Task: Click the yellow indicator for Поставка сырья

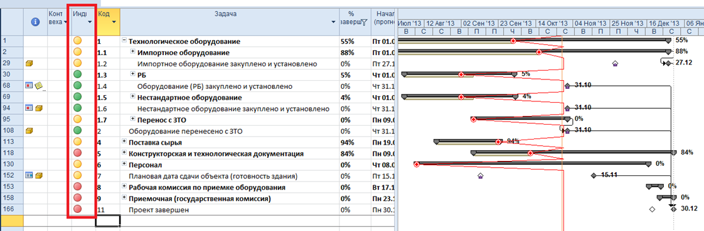Action: [x=77, y=142]
